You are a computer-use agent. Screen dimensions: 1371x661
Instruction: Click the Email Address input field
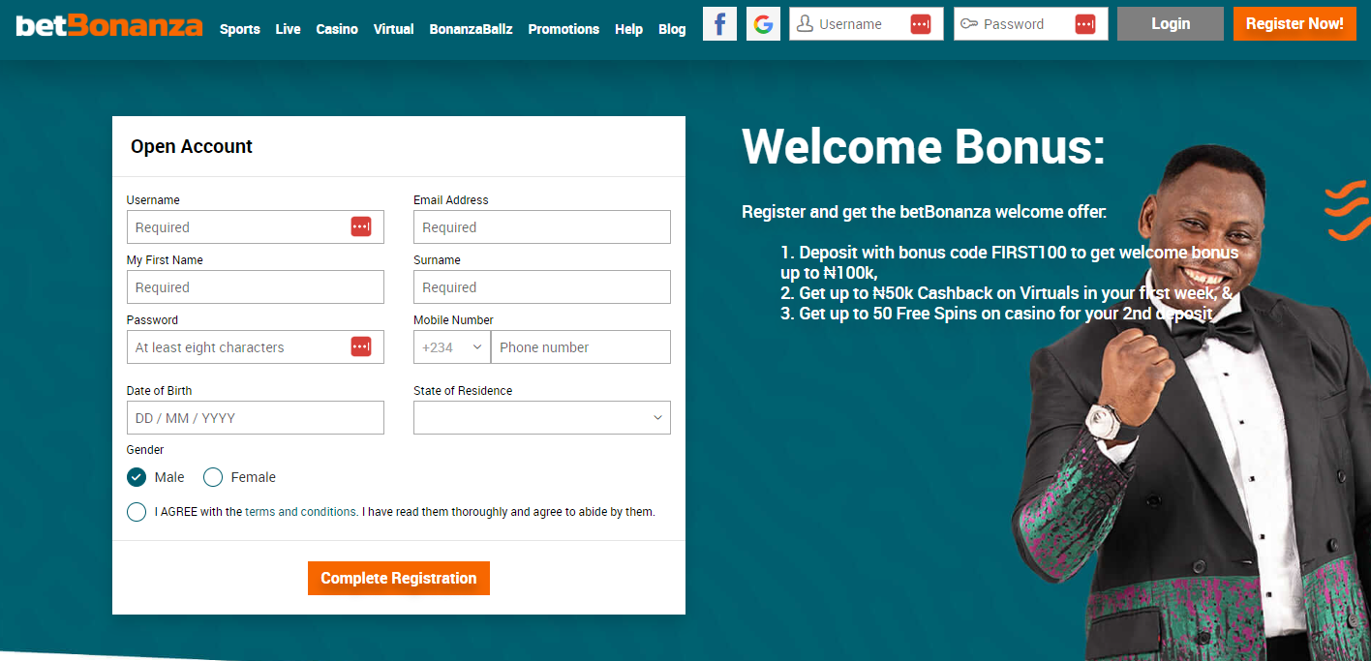tap(541, 227)
